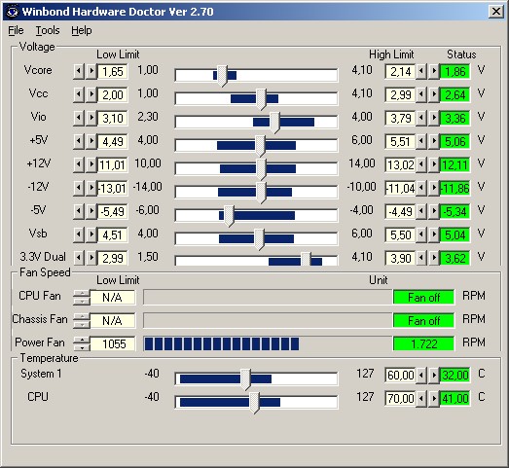The height and width of the screenshot is (468, 509).
Task: Decrease -12V low limit with left arrow
Action: [x=79, y=188]
